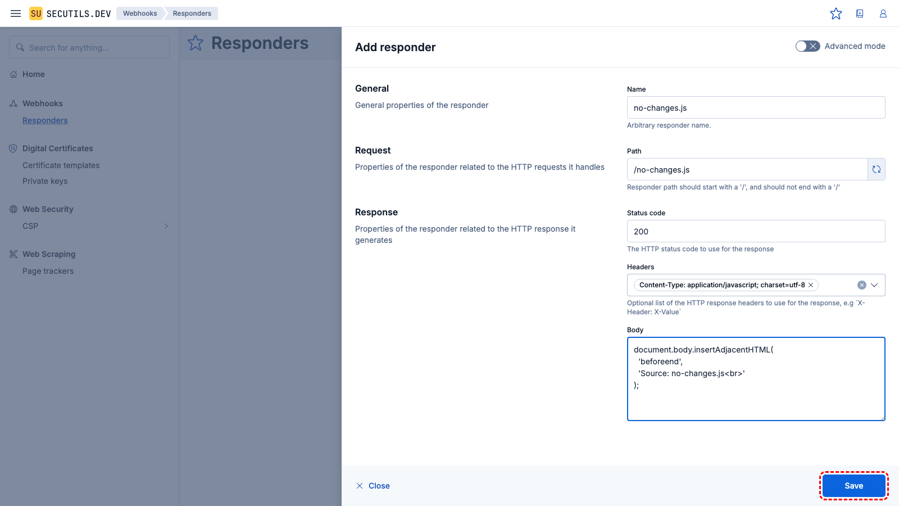Viewport: 899px width, 506px height.
Task: Click the star favorite icon in header
Action: tap(836, 13)
